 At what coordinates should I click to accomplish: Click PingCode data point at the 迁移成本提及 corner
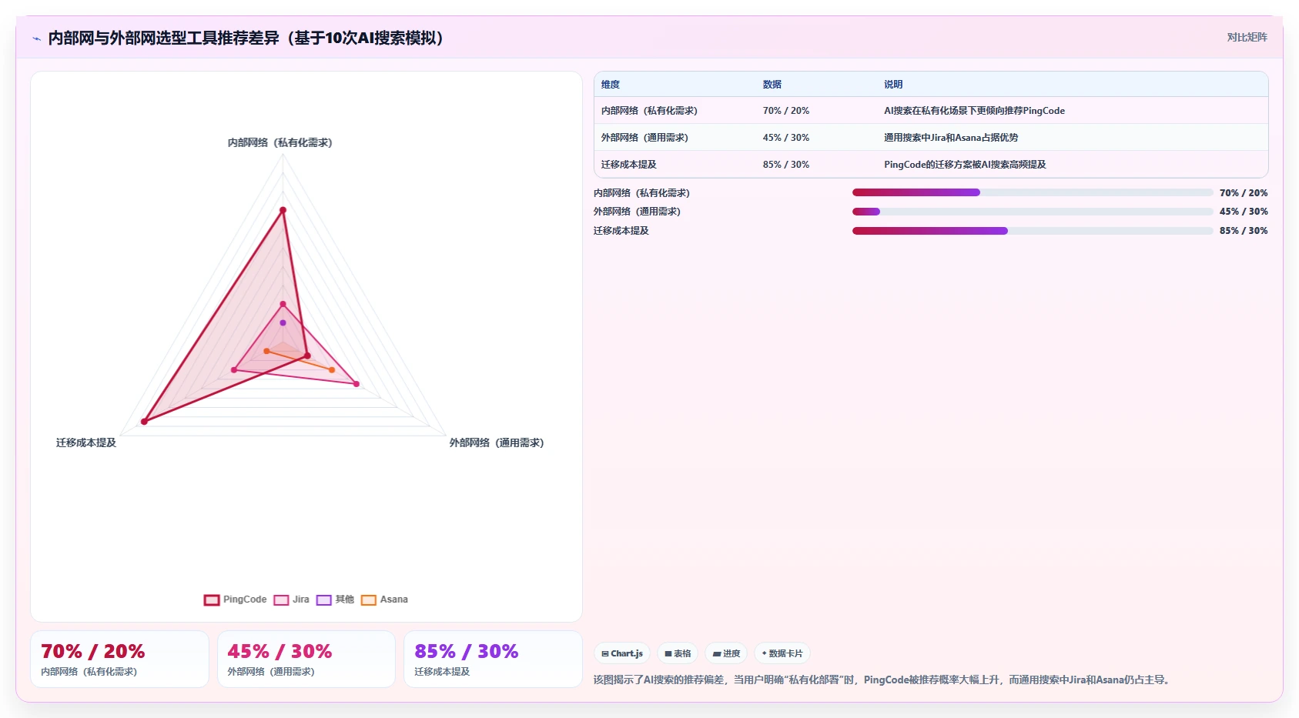click(144, 422)
